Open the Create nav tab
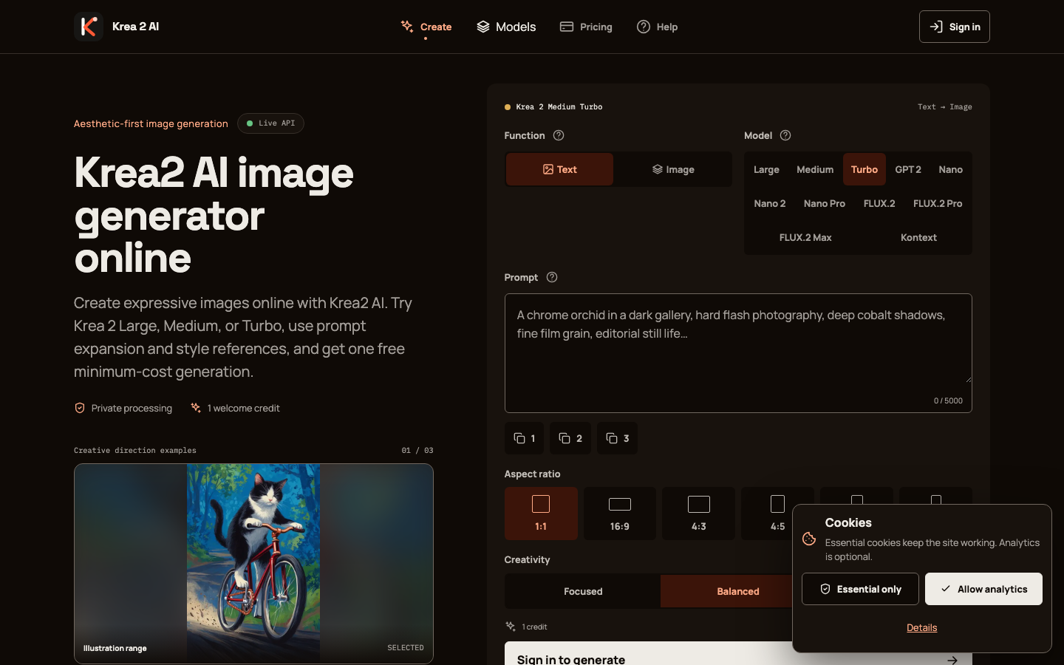The height and width of the screenshot is (665, 1064). 426,27
